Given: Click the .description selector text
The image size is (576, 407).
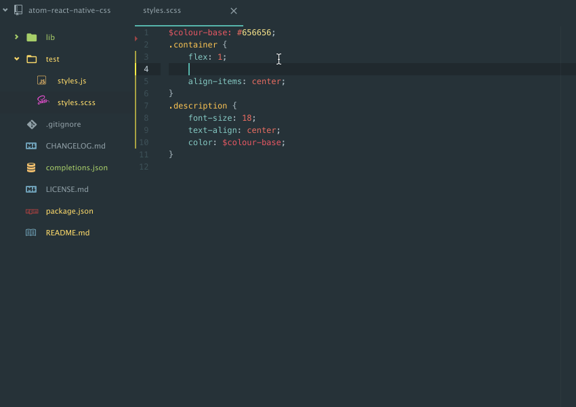Looking at the screenshot, I should 198,106.
